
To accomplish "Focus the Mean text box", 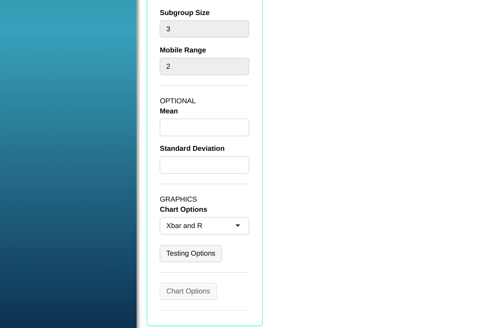I will click(204, 127).
